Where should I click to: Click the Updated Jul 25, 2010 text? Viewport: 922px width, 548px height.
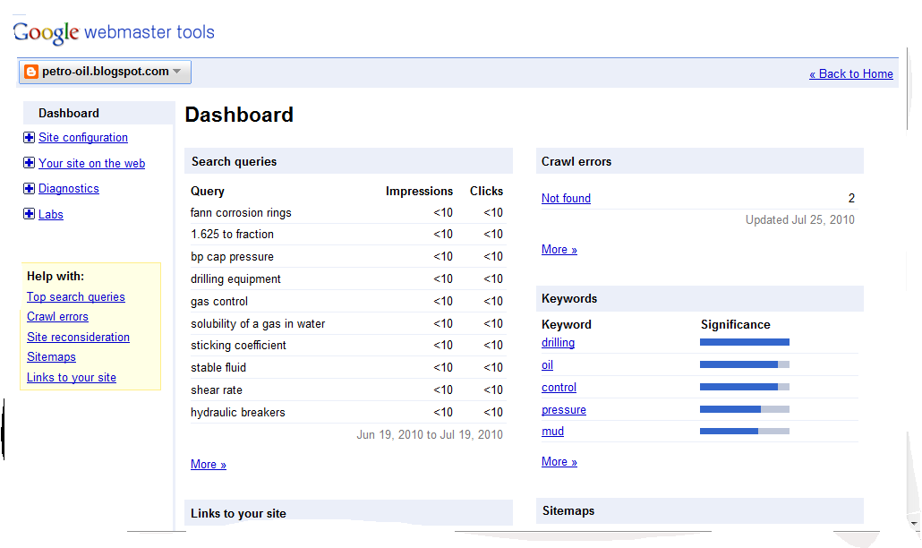(x=799, y=220)
